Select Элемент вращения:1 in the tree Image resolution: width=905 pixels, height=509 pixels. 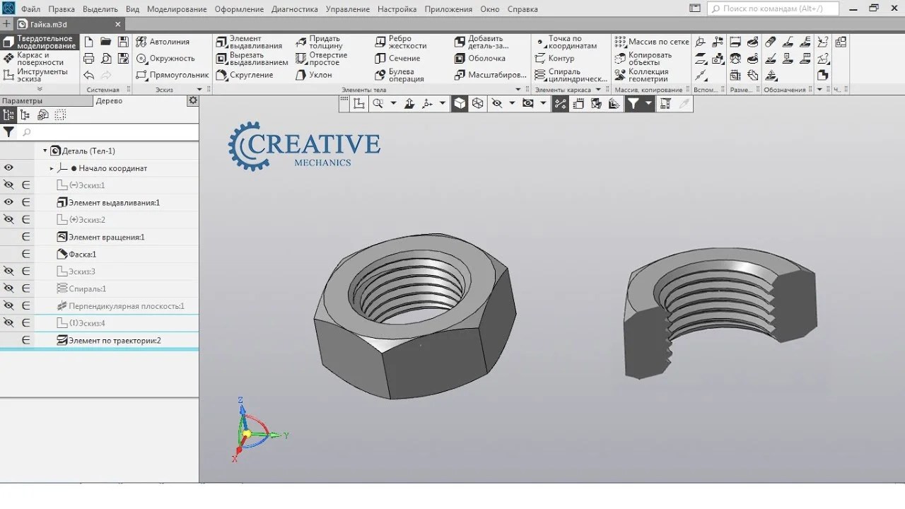coord(100,237)
